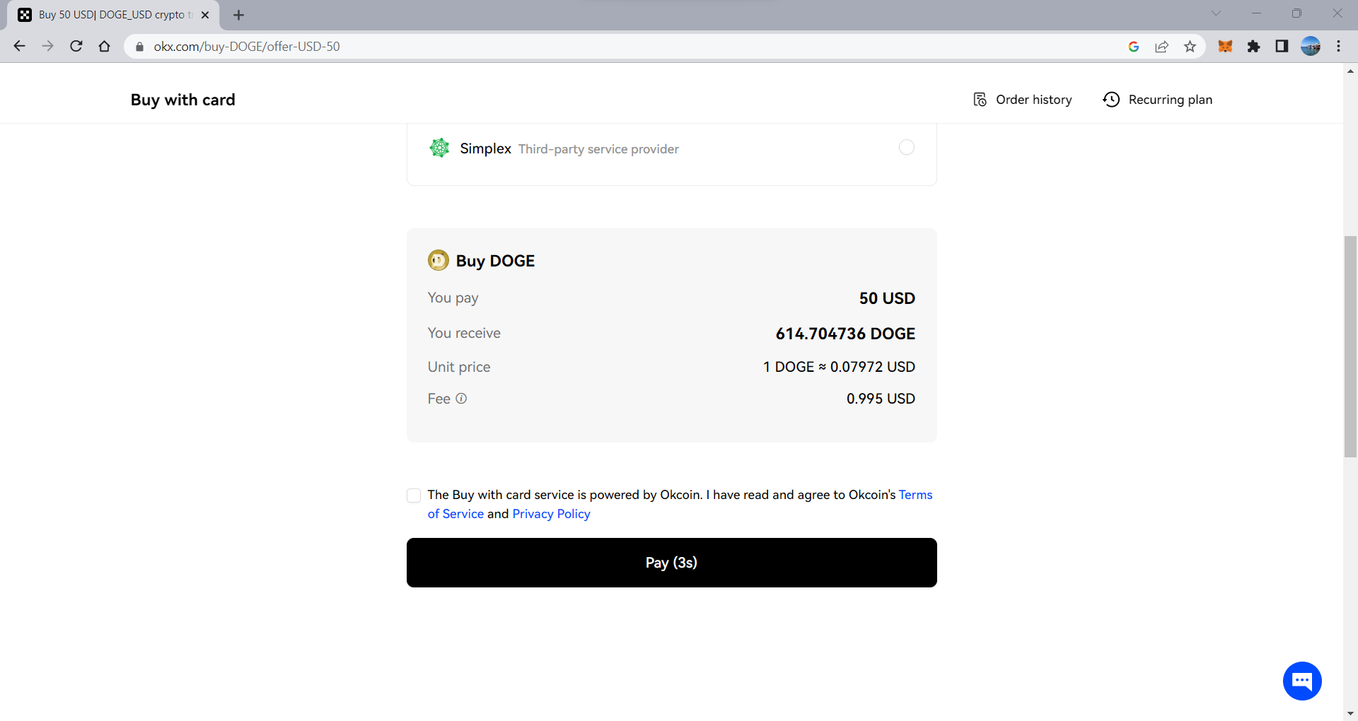The width and height of the screenshot is (1358, 721).
Task: Click the Pay button
Action: click(x=671, y=563)
